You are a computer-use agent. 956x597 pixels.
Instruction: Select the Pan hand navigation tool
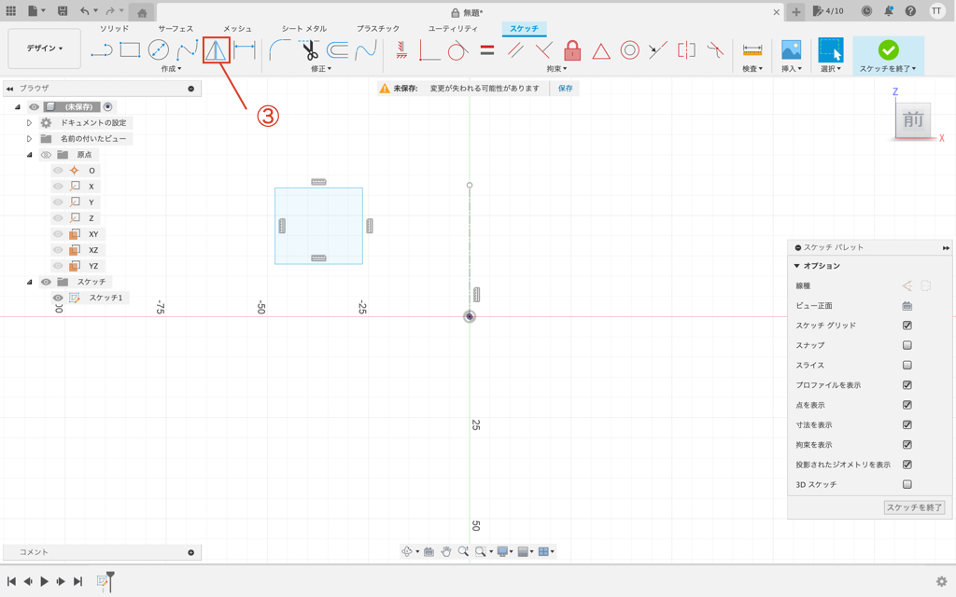tap(445, 551)
